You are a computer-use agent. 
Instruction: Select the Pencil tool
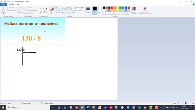coord(41,9)
